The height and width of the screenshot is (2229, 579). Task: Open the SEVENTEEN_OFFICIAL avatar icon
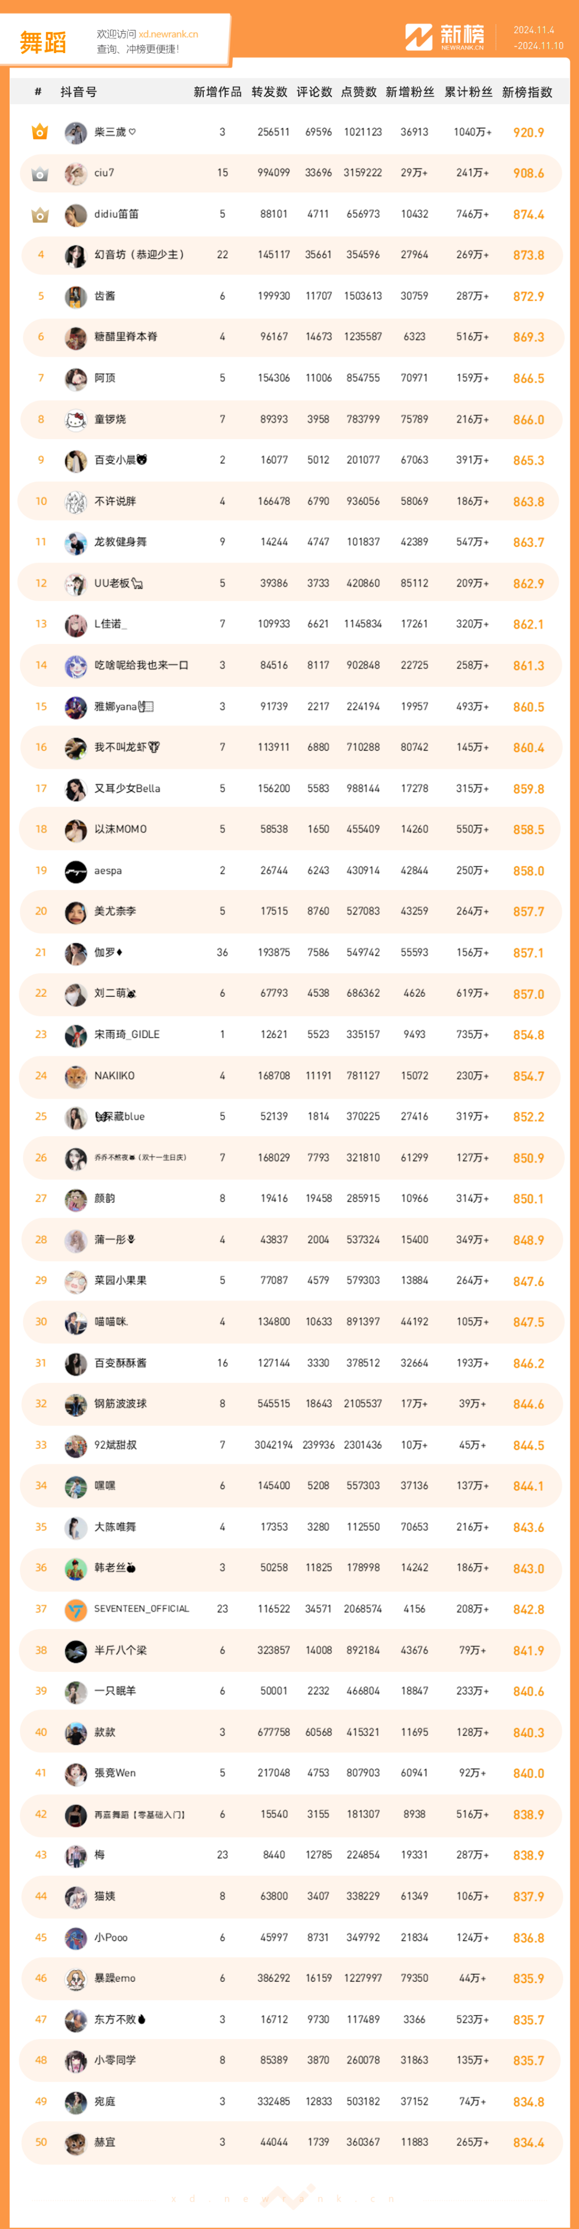pos(76,1610)
